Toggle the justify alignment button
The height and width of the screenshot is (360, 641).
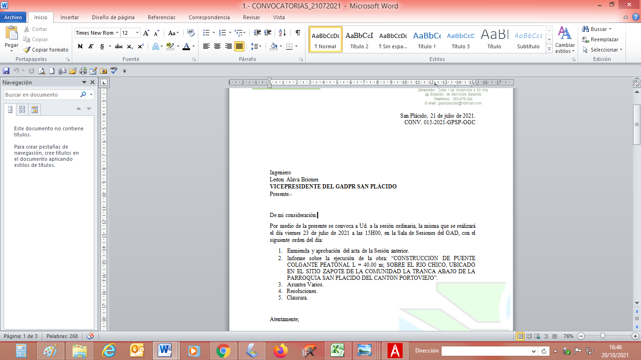click(239, 46)
